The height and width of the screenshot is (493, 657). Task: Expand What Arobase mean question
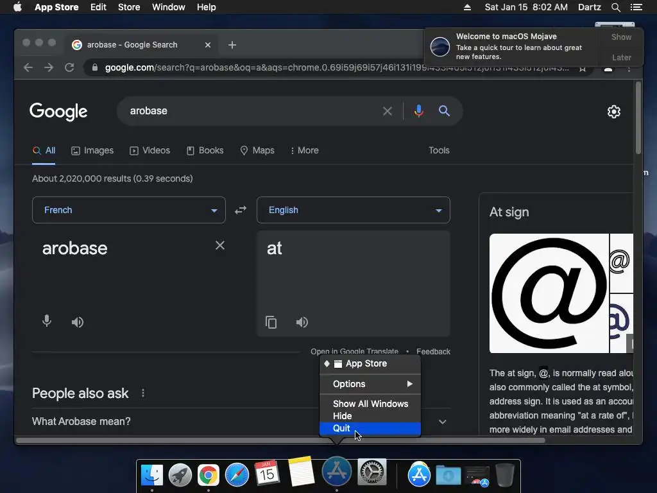coord(241,421)
